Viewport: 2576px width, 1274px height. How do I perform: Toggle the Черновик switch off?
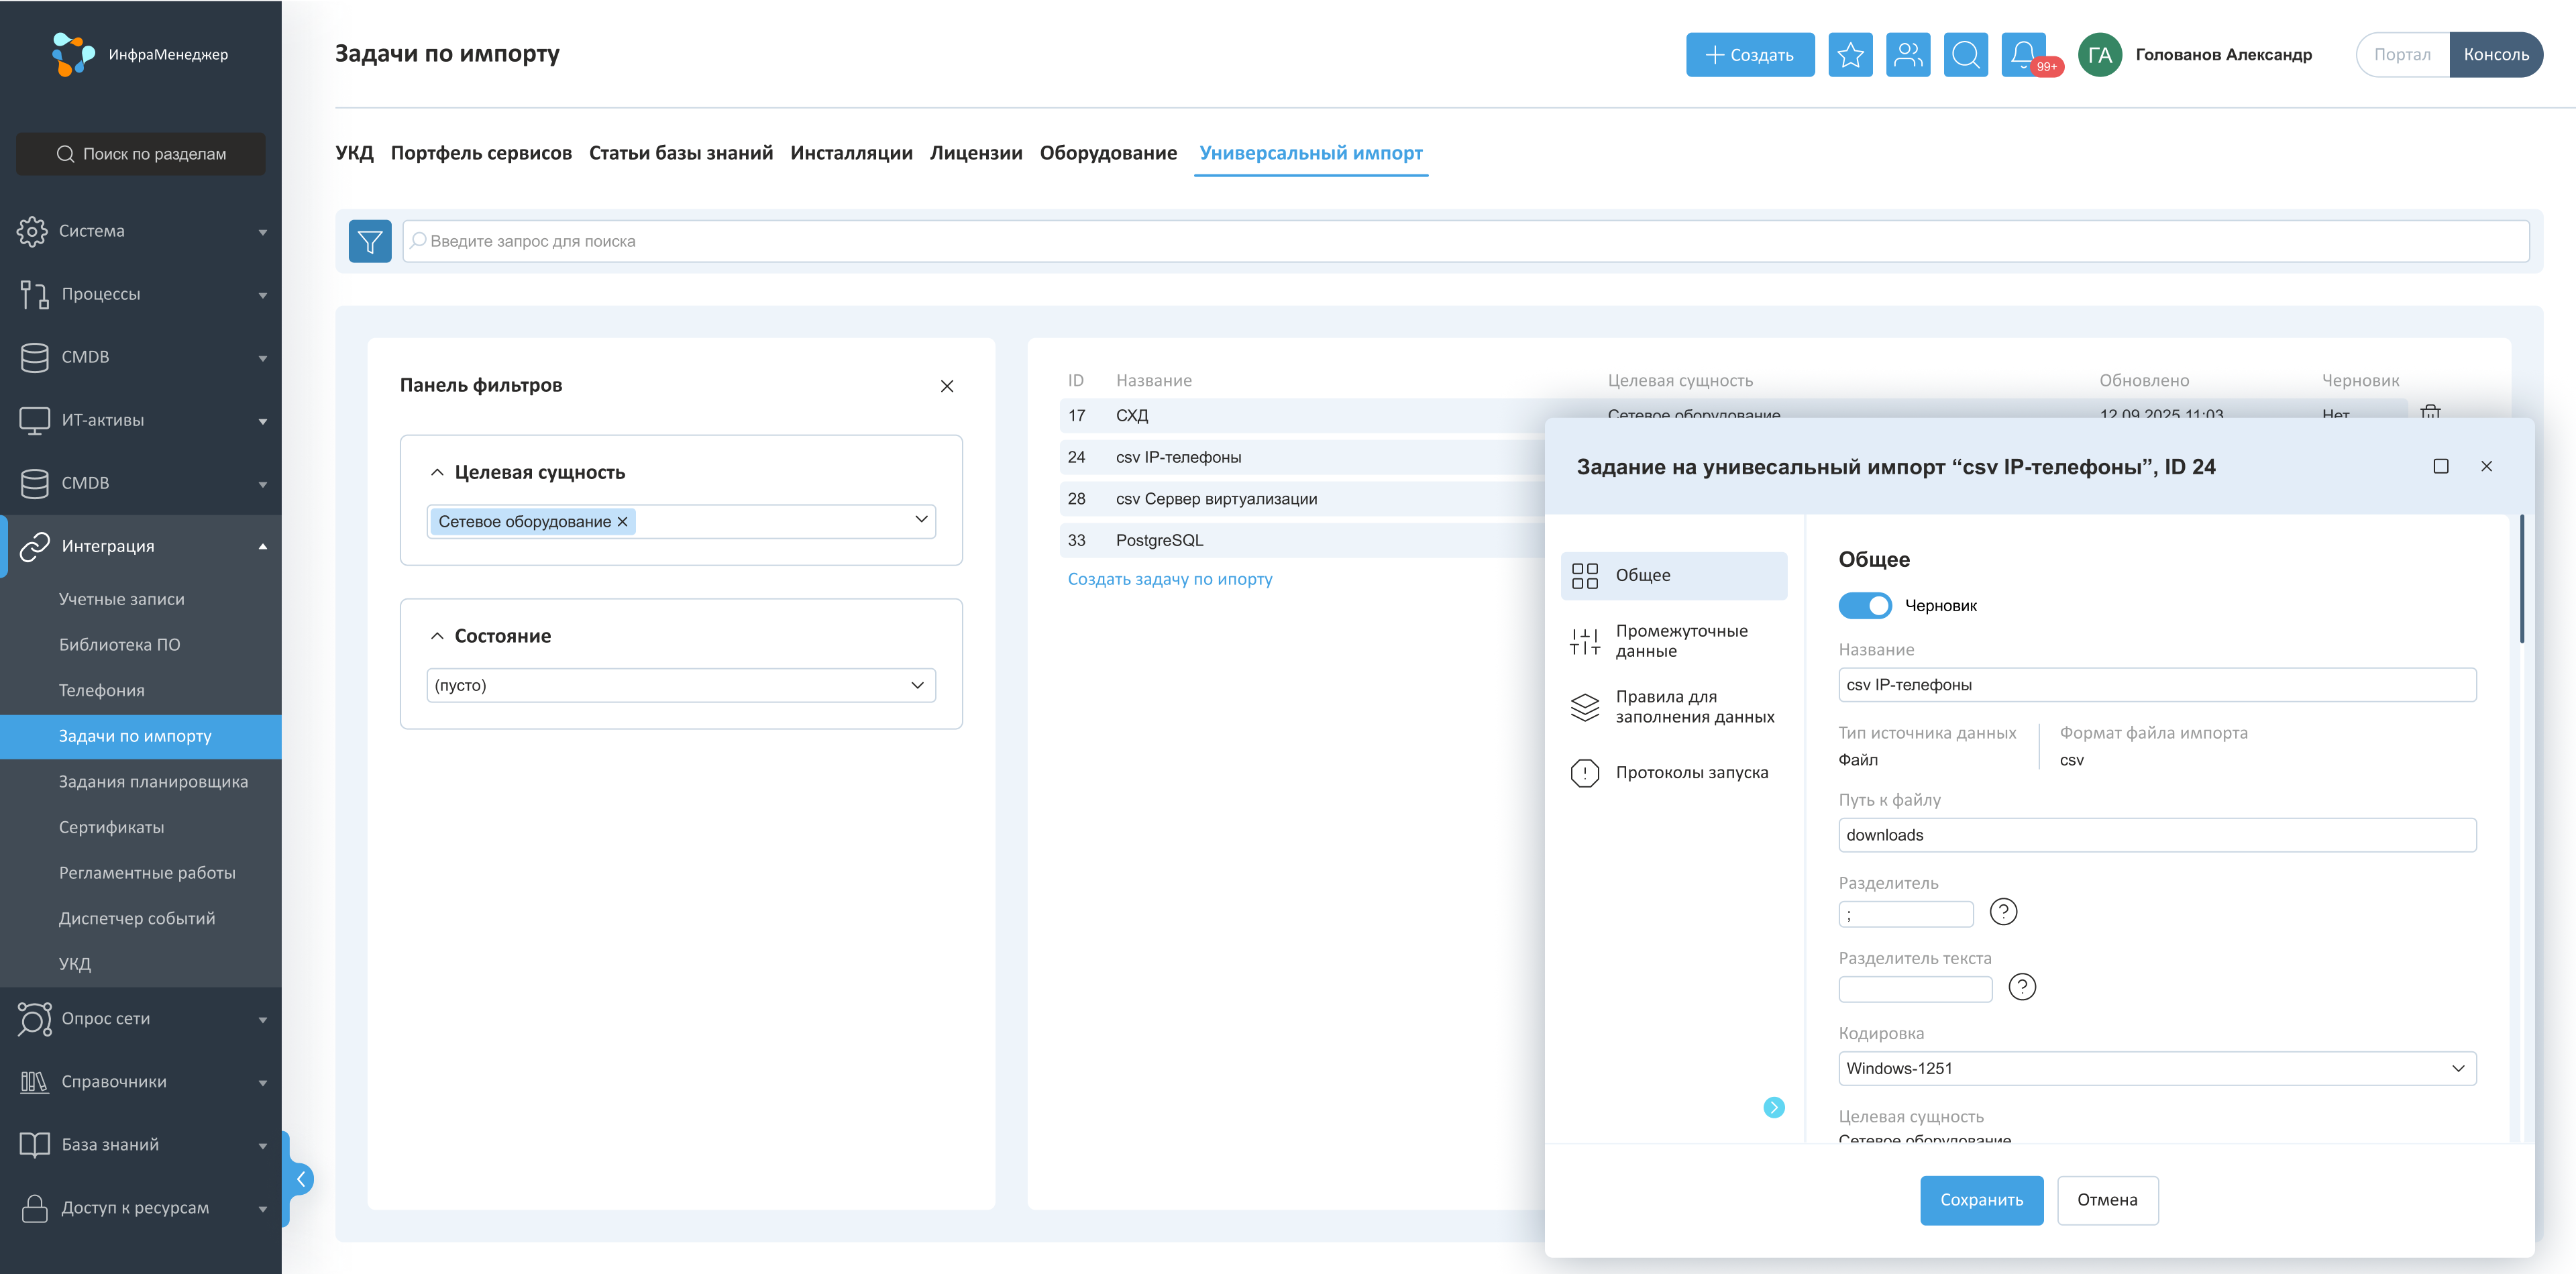[1865, 605]
